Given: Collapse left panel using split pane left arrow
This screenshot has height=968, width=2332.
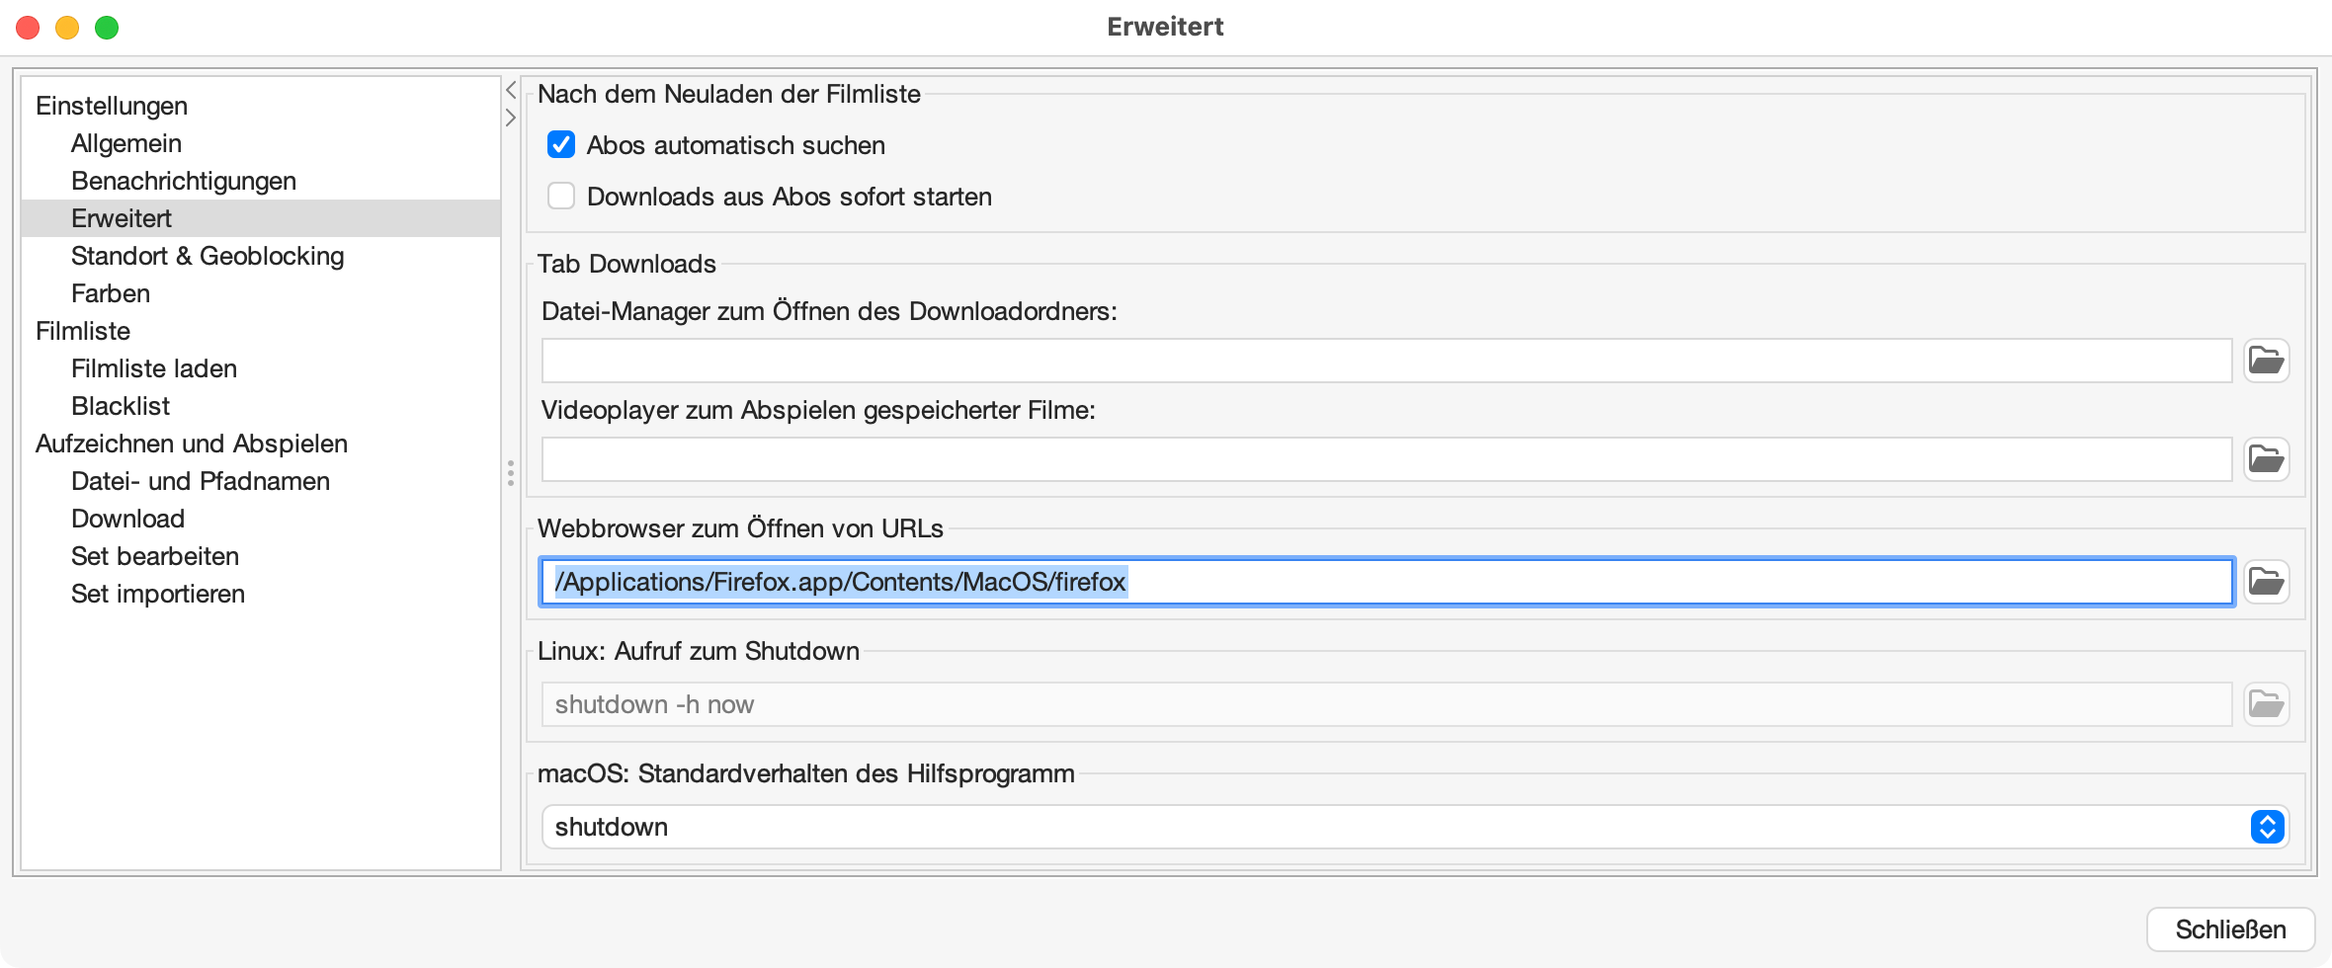Looking at the screenshot, I should tap(511, 91).
